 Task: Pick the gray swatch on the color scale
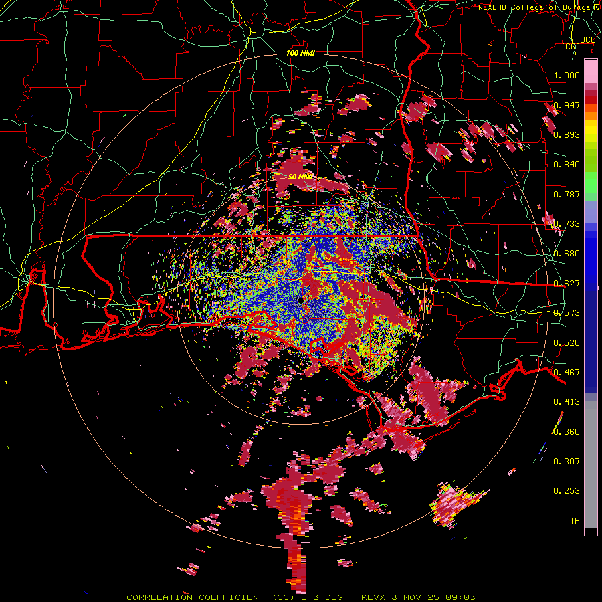tap(591, 465)
